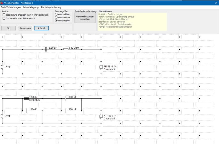Open the Freie Verbindungen menu
The image size is (219, 144).
[x=10, y=7]
